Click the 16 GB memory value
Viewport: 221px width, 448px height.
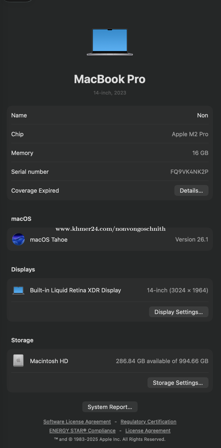click(x=200, y=153)
